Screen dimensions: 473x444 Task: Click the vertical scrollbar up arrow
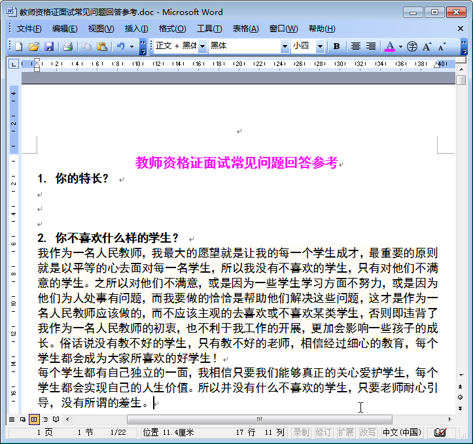tap(461, 69)
